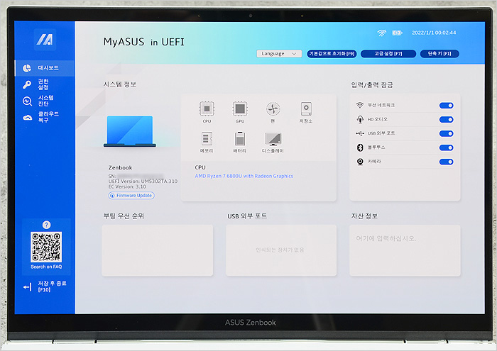497x351 pixels.
Task: Open the 클라우드 복구 sidebar item
Action: point(45,117)
